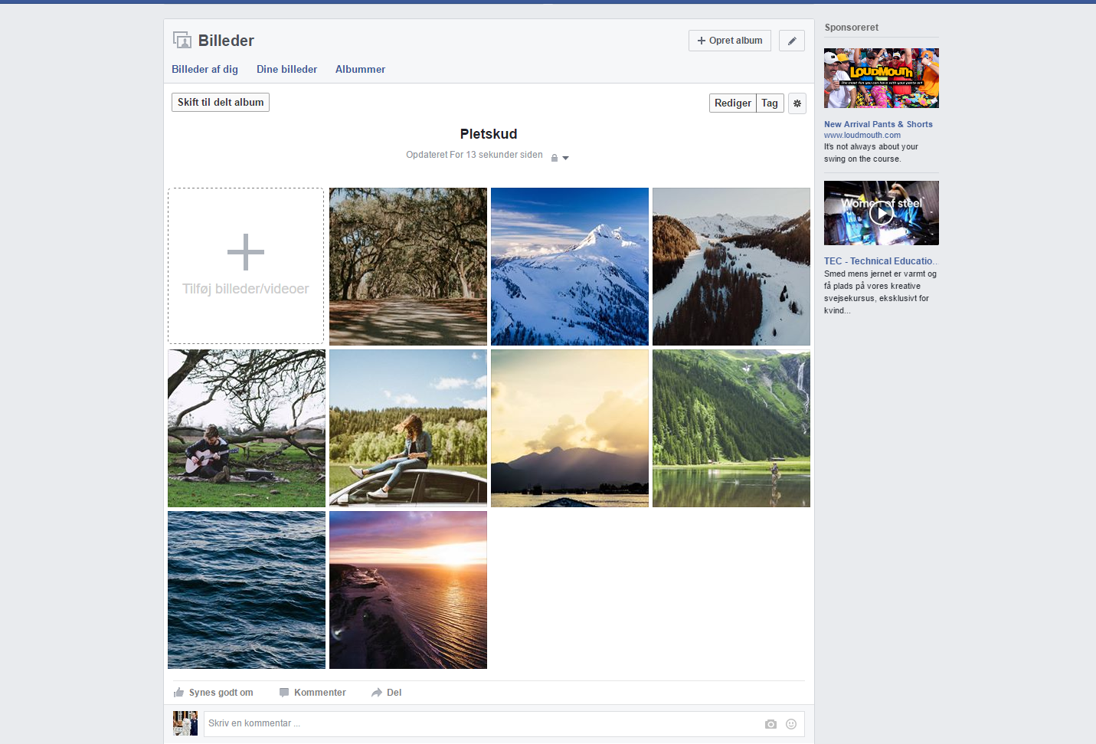Image resolution: width=1096 pixels, height=744 pixels.
Task: Play the Women of Steel video ad
Action: (881, 213)
